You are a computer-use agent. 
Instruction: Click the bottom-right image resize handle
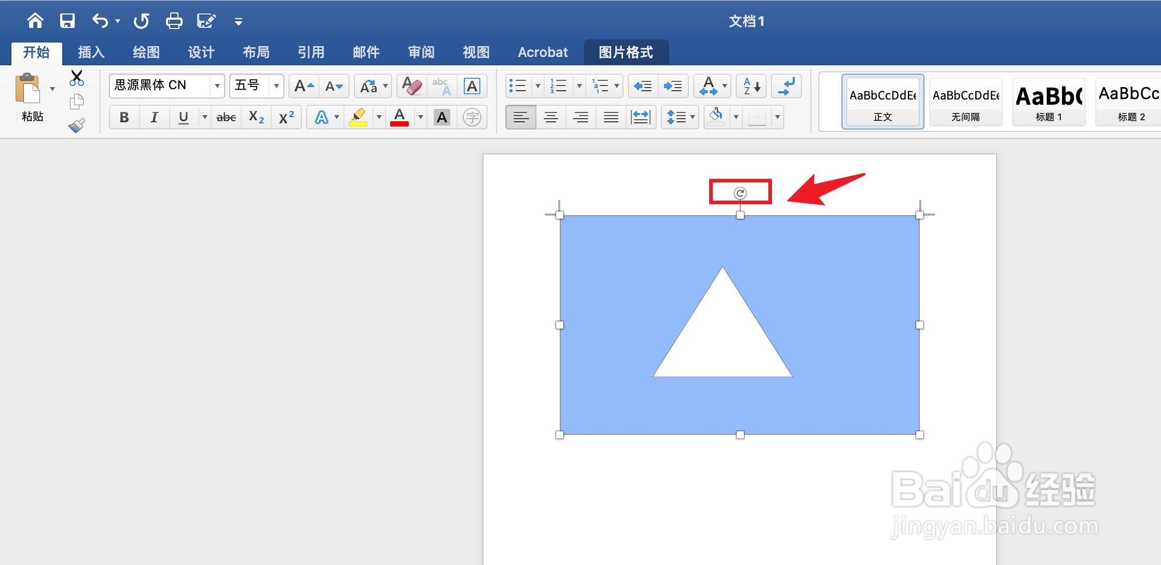click(920, 435)
